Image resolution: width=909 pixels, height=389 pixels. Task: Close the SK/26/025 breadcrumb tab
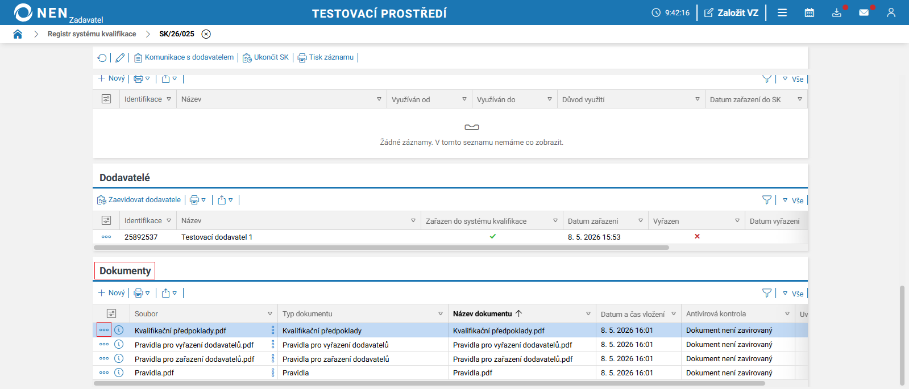pyautogui.click(x=206, y=34)
